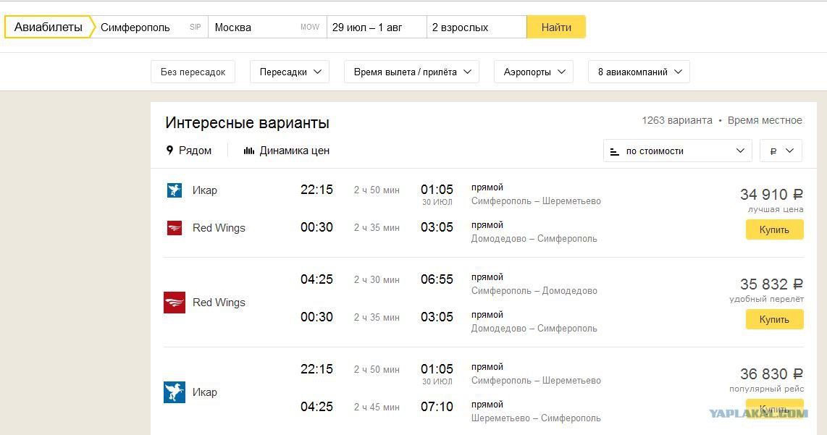This screenshot has height=435, width=827.
Task: Edit the Москва destination field
Action: [268, 27]
